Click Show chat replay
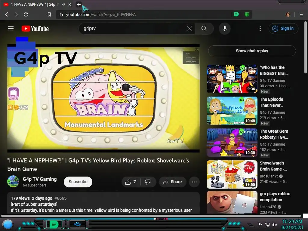308x231 pixels. click(x=252, y=51)
